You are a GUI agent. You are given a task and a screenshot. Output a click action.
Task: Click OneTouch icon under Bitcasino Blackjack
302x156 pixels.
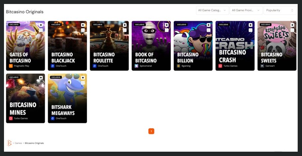53,66
